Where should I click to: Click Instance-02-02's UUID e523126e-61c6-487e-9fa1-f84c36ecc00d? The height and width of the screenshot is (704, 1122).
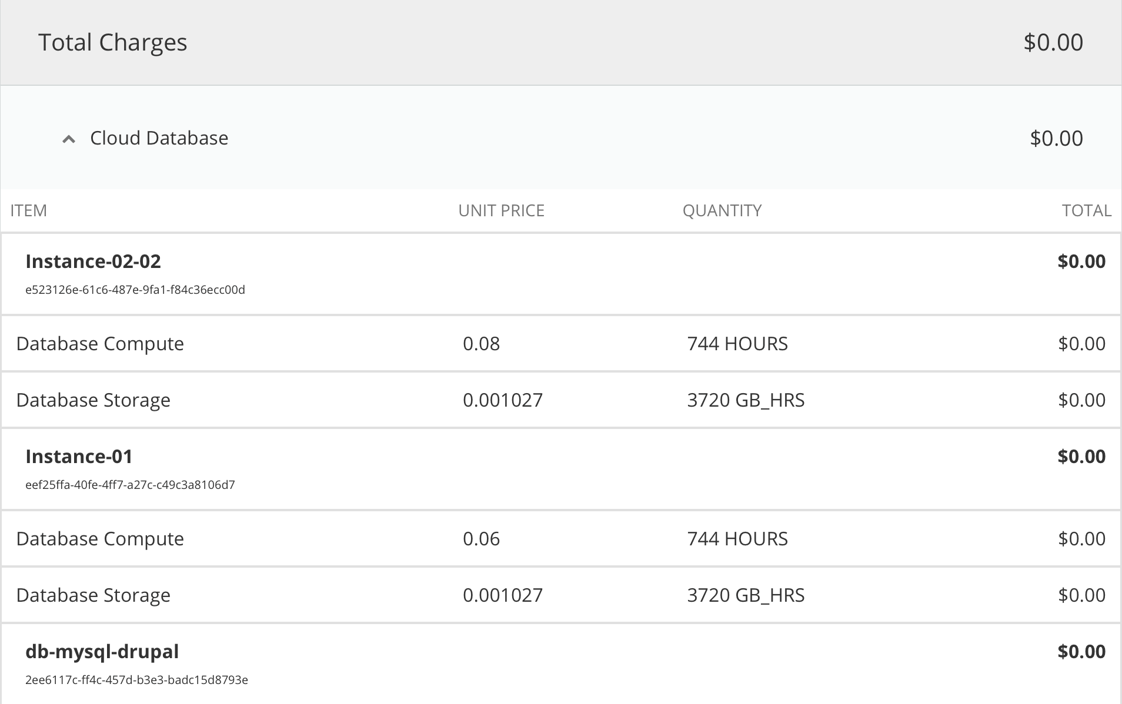click(135, 290)
